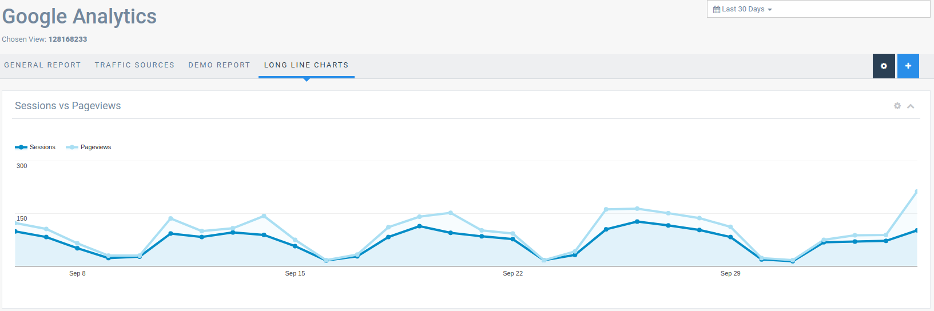
Task: Click the Sep 22 axis label
Action: point(513,273)
